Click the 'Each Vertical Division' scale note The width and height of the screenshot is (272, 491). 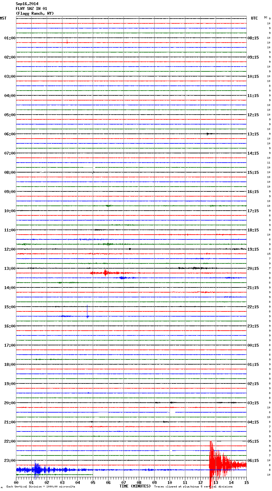pos(41,487)
